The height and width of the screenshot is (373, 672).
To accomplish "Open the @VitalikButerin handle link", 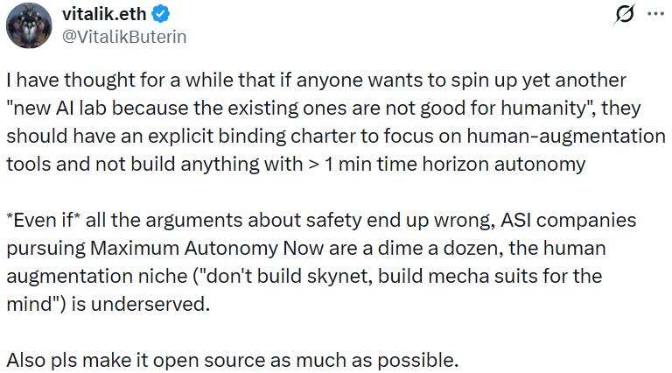I will pos(124,37).
